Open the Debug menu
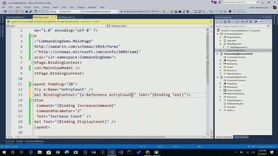278x156 pixels. point(46,7)
